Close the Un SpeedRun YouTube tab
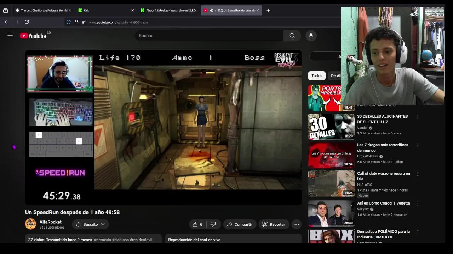This screenshot has width=453, height=254. 258,10
